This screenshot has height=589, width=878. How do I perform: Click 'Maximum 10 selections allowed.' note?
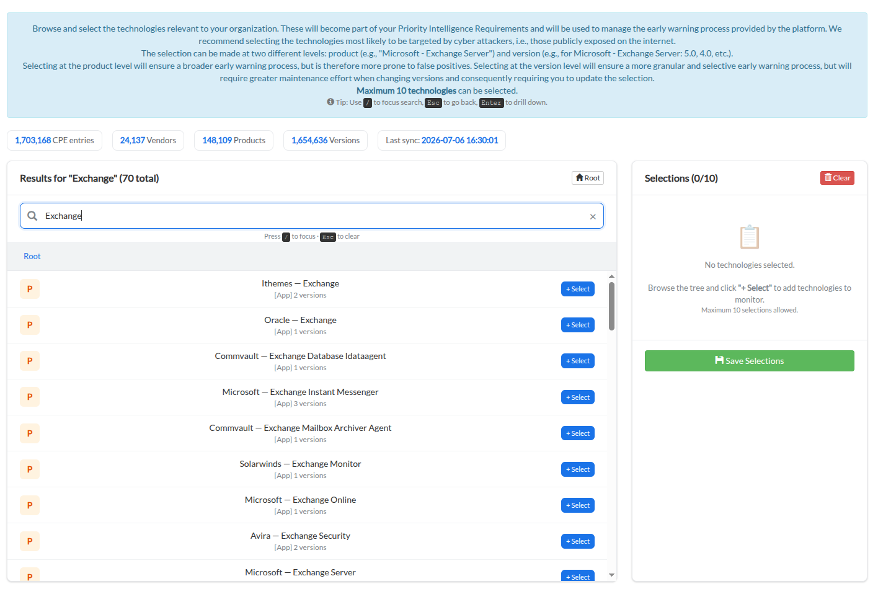(x=750, y=310)
